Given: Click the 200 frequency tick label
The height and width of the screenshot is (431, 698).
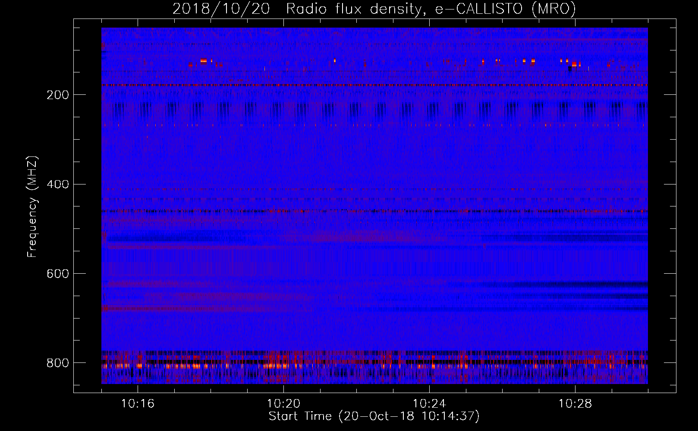Looking at the screenshot, I should pyautogui.click(x=58, y=95).
